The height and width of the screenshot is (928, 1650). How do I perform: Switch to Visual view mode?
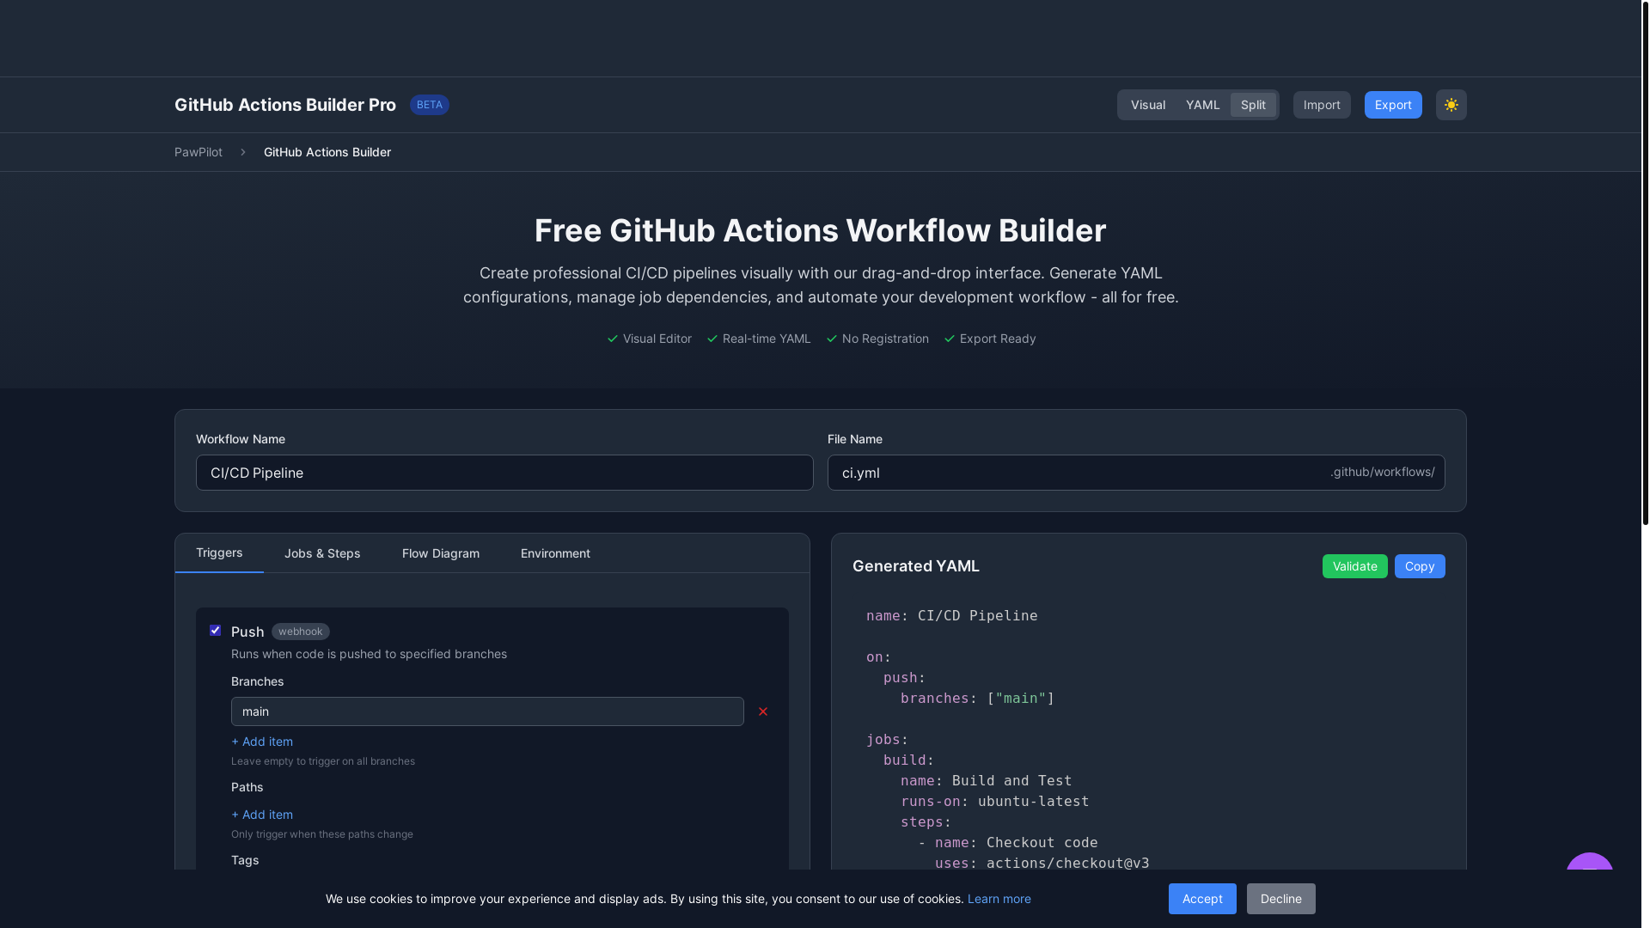[x=1148, y=105]
